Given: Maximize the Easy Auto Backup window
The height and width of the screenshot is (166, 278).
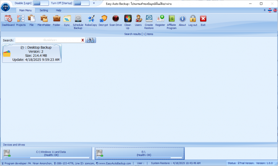Looking at the screenshot, I should point(261,3).
